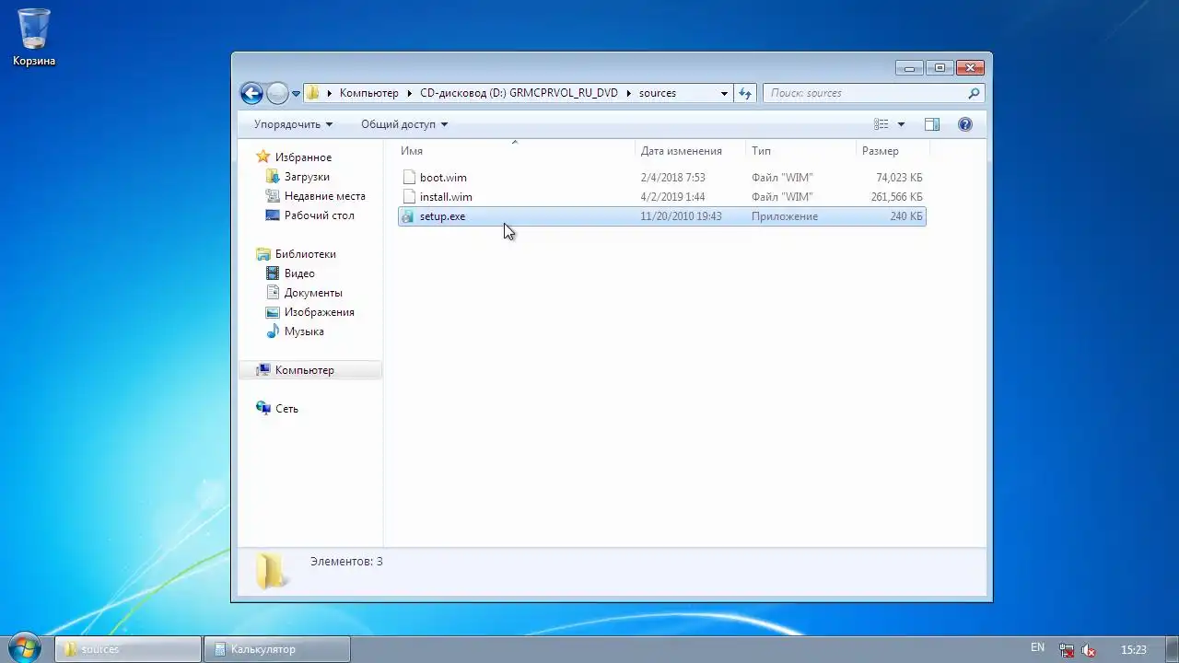
Task: Click the EN language indicator
Action: coord(1037,648)
